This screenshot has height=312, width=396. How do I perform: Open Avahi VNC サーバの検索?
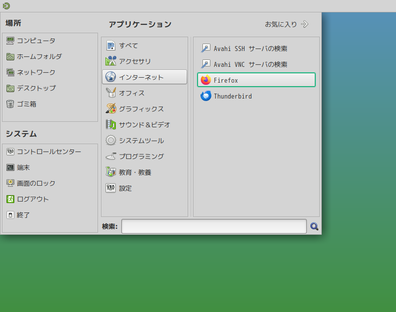[256, 64]
